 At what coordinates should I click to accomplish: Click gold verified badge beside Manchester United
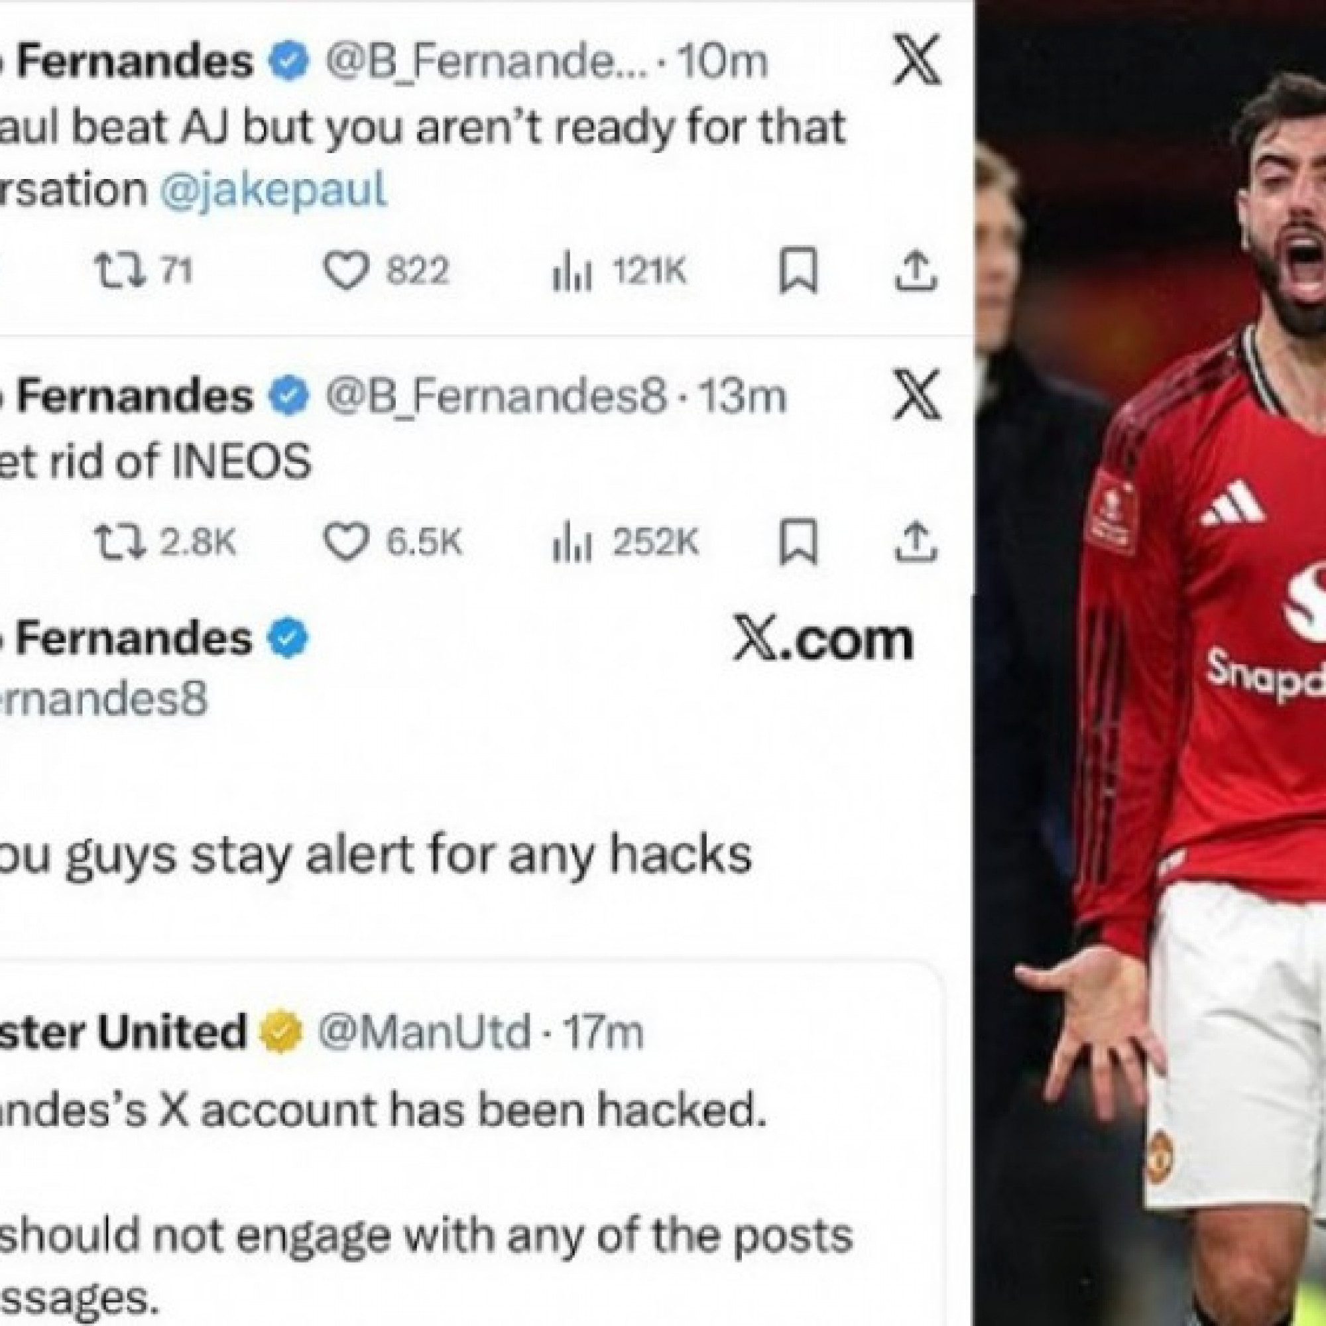click(280, 1032)
